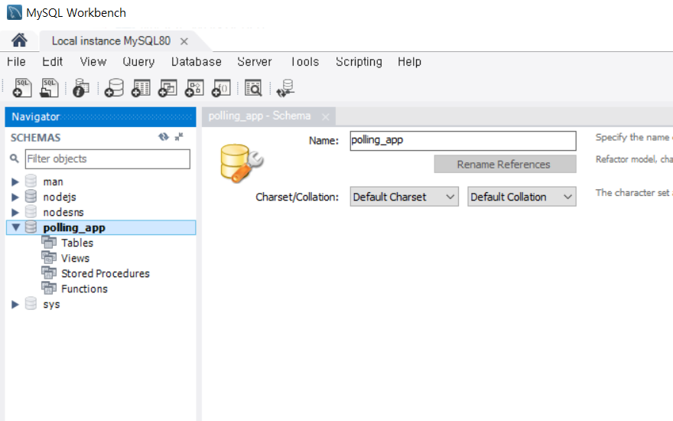Screen dimensions: 673x421
Task: Select the nodejs schema label
Action: coord(60,197)
